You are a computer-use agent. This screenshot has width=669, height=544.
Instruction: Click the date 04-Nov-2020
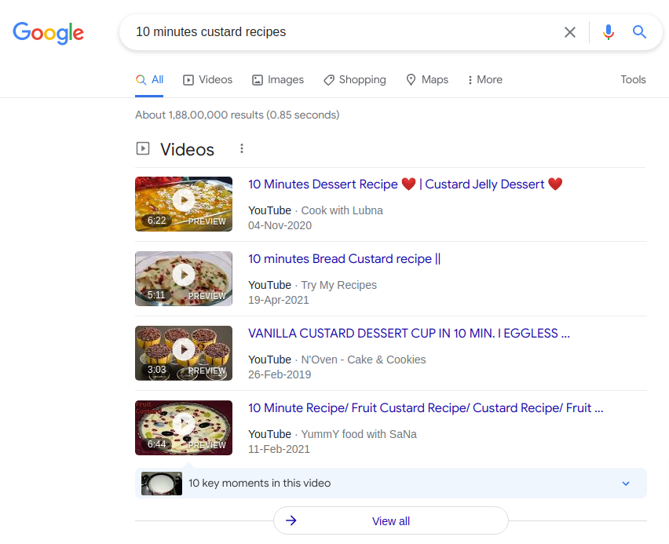coord(280,226)
